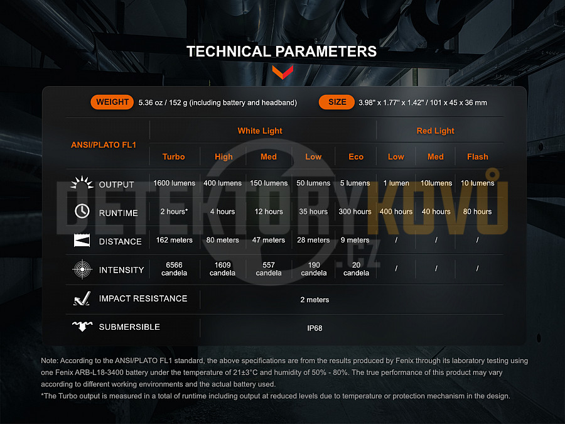Select the Turbo mode header

coord(174,157)
